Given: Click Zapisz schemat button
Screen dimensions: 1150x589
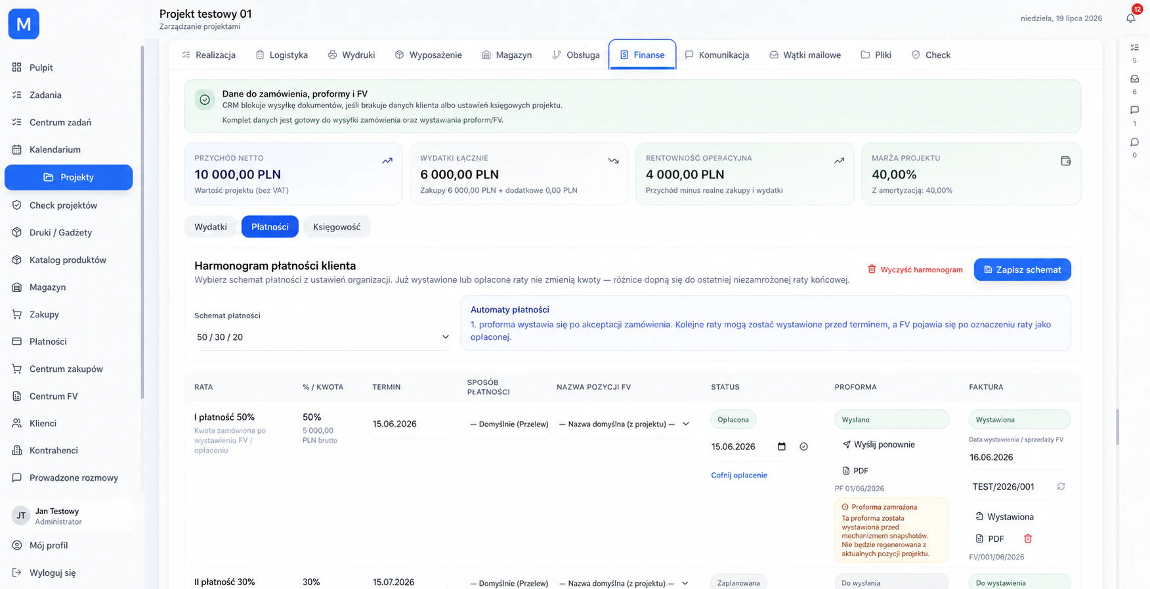Looking at the screenshot, I should tap(1022, 270).
